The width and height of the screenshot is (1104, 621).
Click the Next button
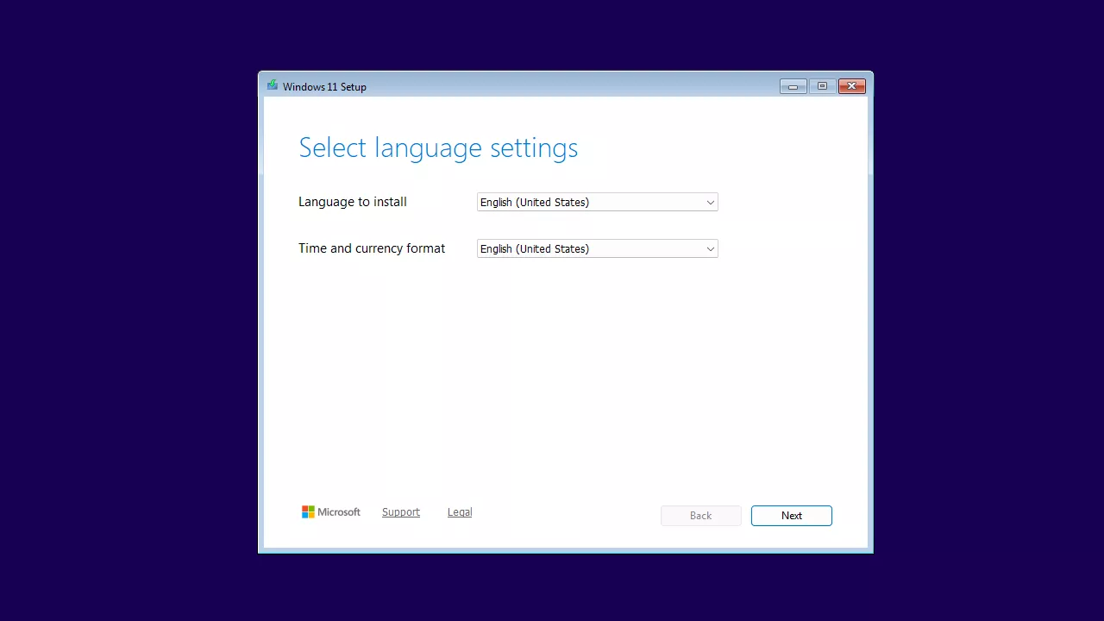(x=791, y=515)
